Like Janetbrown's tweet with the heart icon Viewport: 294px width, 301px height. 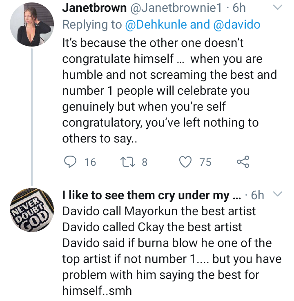point(186,162)
